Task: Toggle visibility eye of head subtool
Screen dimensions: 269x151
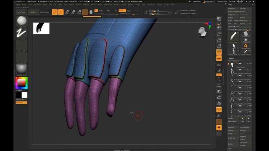Action: click(x=251, y=64)
